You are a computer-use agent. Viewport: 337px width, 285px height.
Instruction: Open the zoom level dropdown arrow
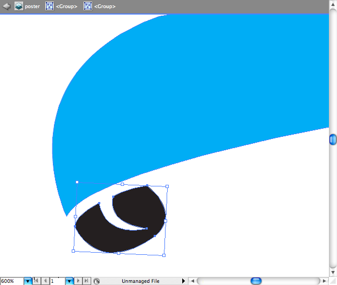[27, 281]
